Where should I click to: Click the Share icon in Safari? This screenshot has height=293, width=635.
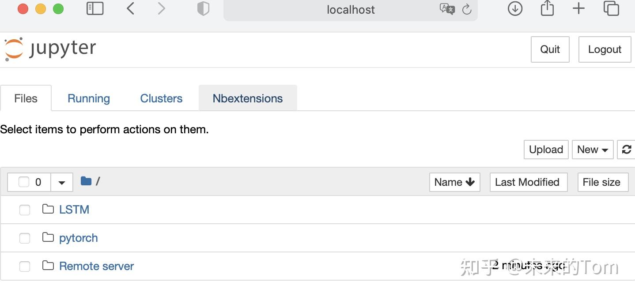(547, 8)
